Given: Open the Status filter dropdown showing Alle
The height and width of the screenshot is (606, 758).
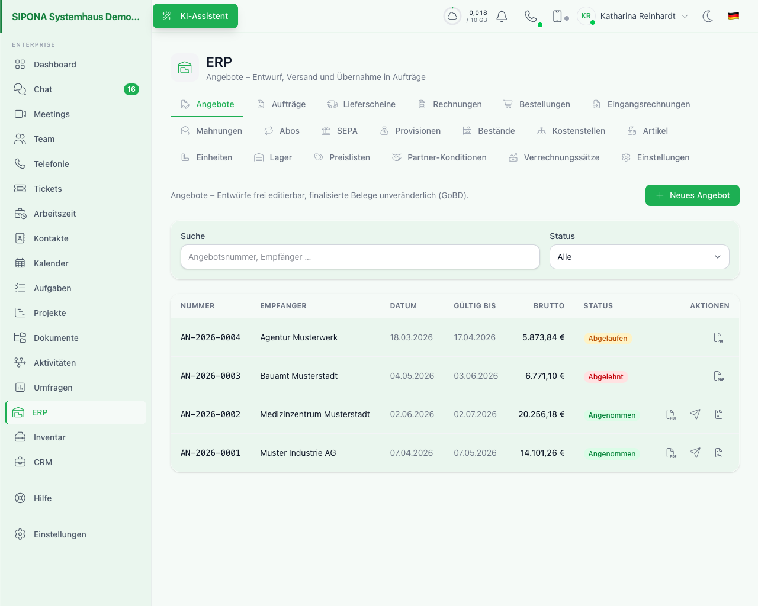Looking at the screenshot, I should tap(640, 257).
